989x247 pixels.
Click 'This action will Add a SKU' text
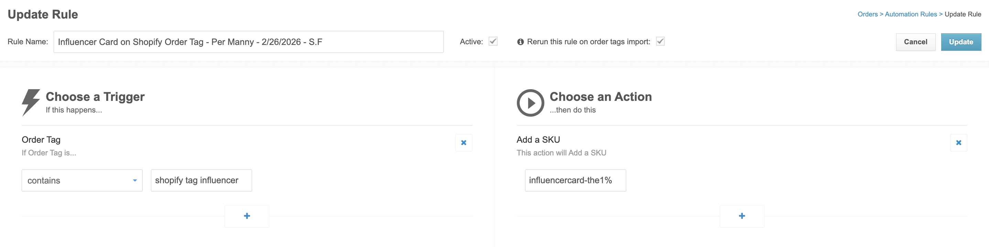[561, 153]
